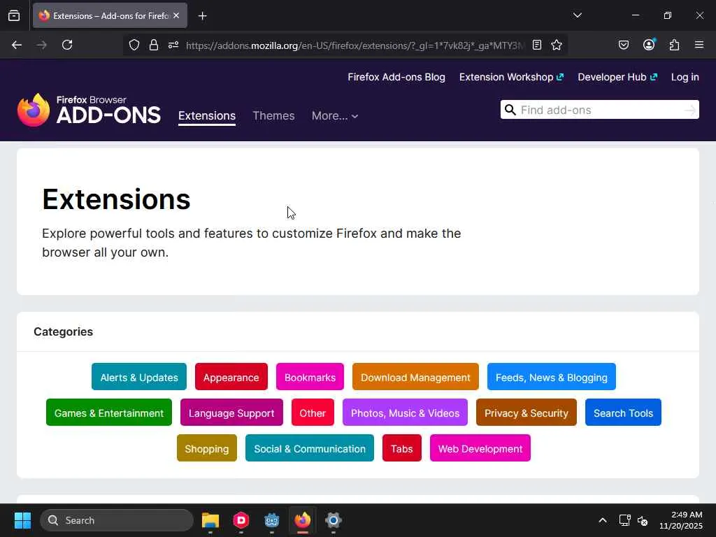Open the Firefox account icon
This screenshot has width=716, height=537.
pyautogui.click(x=649, y=45)
